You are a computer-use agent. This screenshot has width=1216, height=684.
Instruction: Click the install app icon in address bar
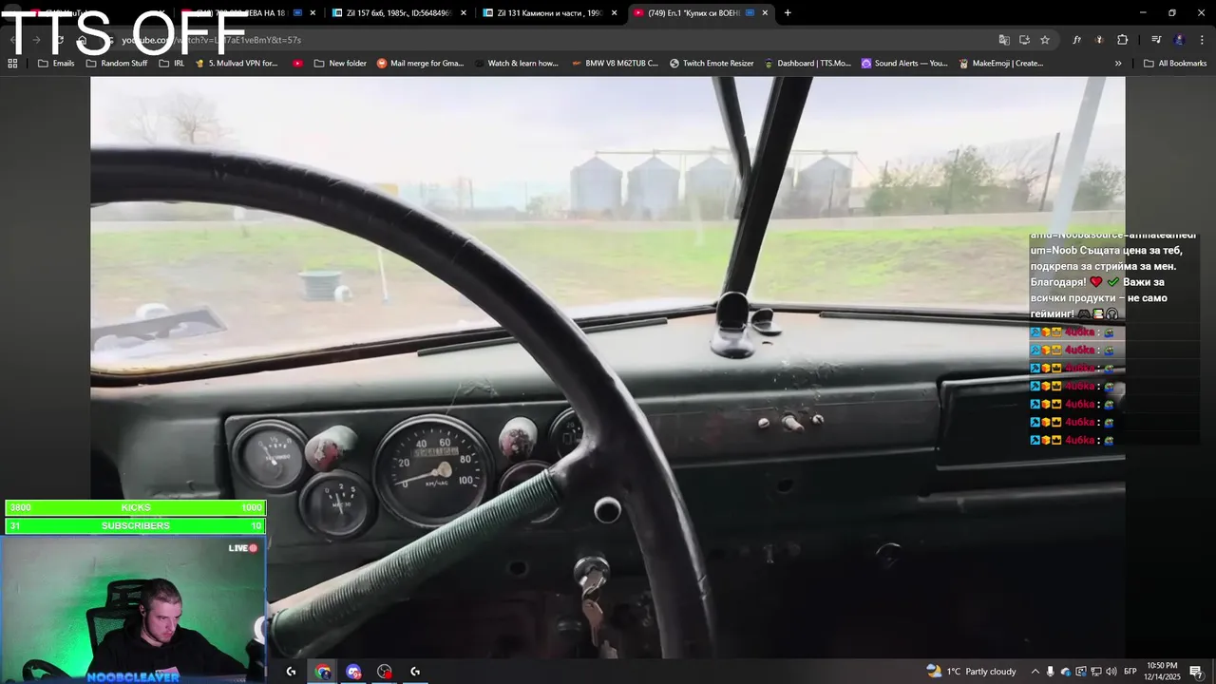(1024, 40)
